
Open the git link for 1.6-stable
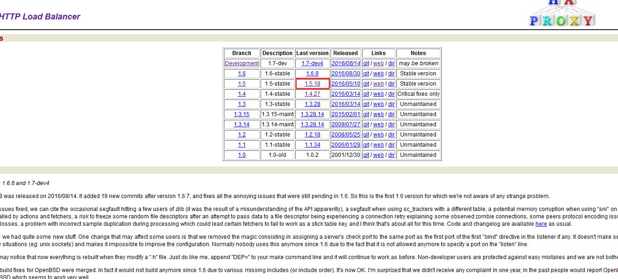[x=366, y=74]
